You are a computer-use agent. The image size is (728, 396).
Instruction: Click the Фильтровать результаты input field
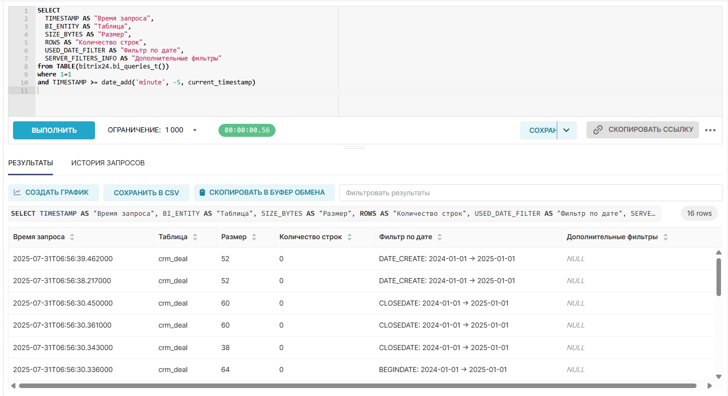click(x=530, y=193)
